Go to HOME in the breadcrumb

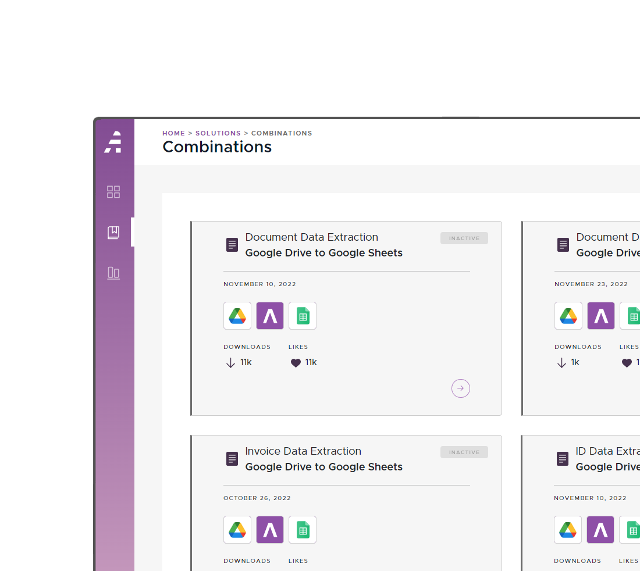point(173,133)
